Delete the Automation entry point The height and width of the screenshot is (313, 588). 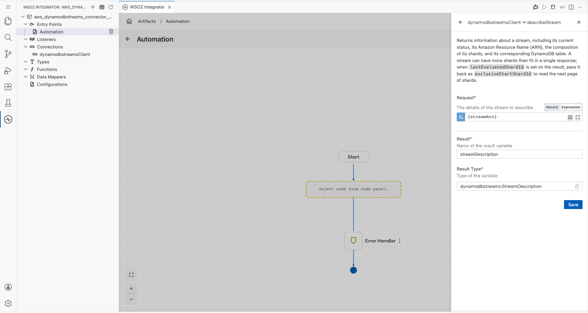point(111,32)
